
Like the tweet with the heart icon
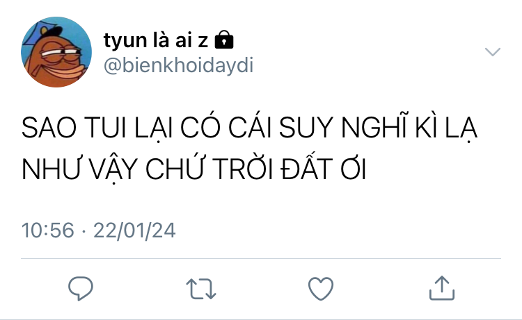(x=321, y=289)
